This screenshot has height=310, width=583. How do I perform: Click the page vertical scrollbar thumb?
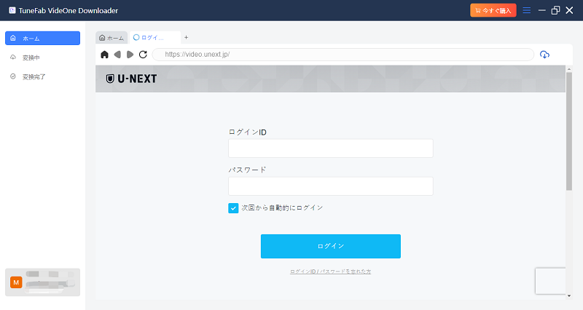pyautogui.click(x=569, y=132)
